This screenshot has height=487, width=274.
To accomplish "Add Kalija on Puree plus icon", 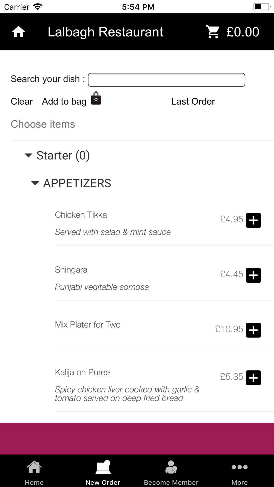I will [253, 378].
